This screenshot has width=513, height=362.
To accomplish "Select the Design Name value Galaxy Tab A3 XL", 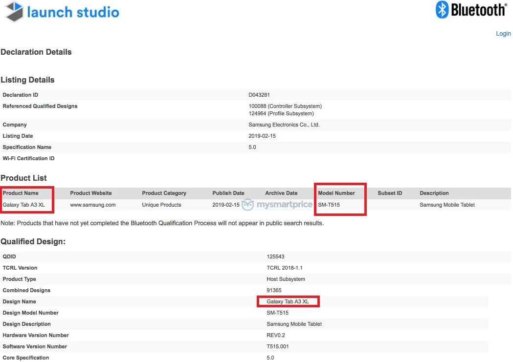I will [288, 301].
